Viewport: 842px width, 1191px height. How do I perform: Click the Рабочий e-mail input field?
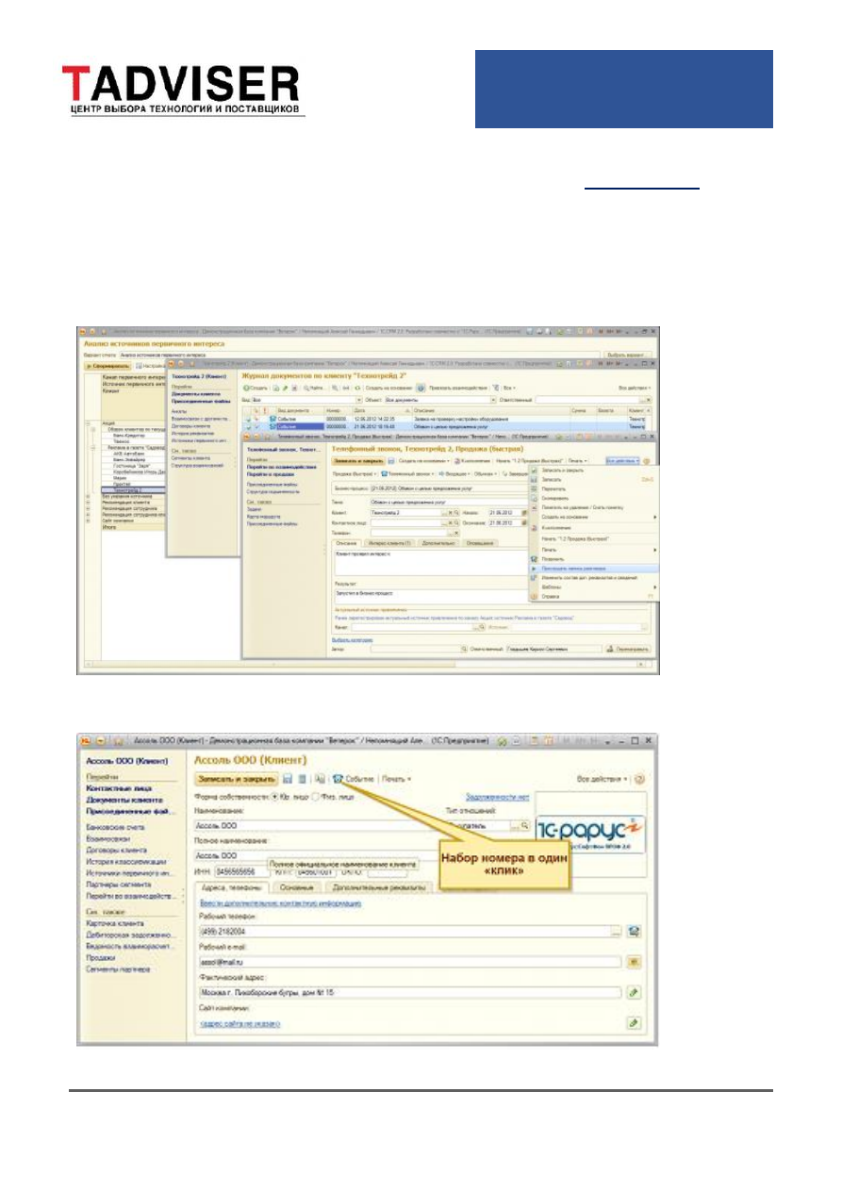(x=409, y=961)
